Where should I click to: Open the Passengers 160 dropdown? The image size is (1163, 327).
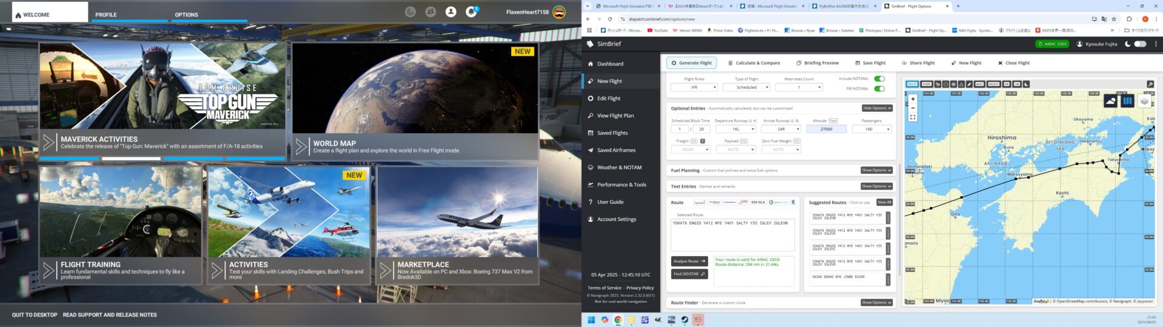point(872,129)
